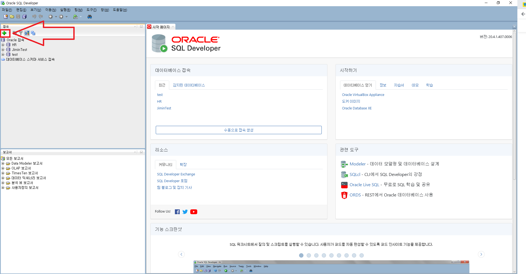Open the SQL Developer Exchange link

pos(176,174)
